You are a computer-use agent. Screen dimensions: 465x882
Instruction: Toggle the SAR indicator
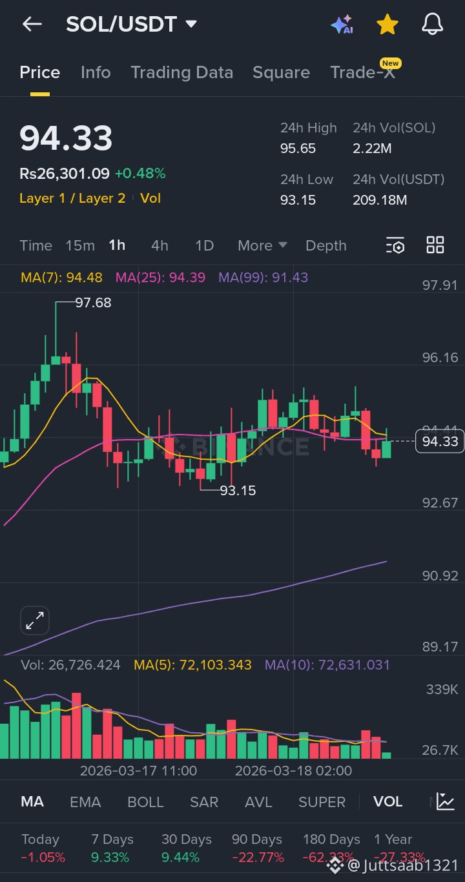pyautogui.click(x=204, y=802)
